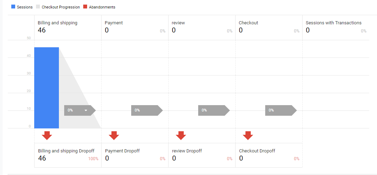Click the gray 0% progression arrow after review
This screenshot has height=175, width=377.
[x=214, y=110]
